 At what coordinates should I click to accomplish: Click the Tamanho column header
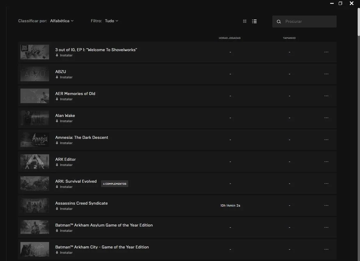(x=289, y=38)
